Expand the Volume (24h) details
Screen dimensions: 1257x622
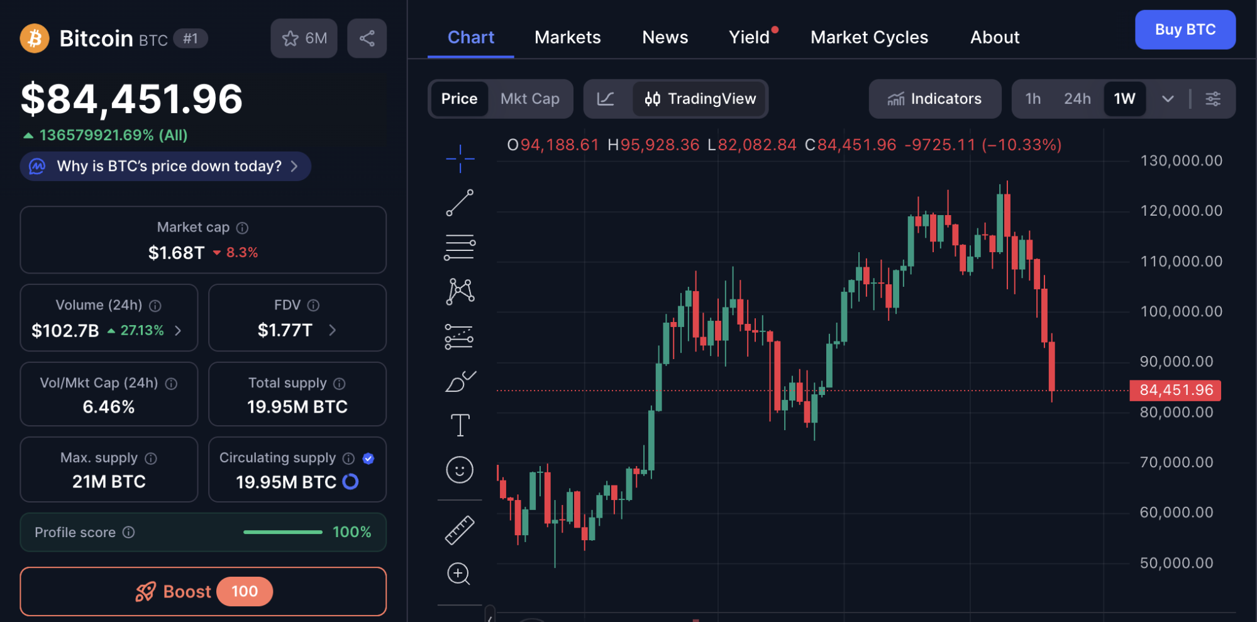pos(178,330)
